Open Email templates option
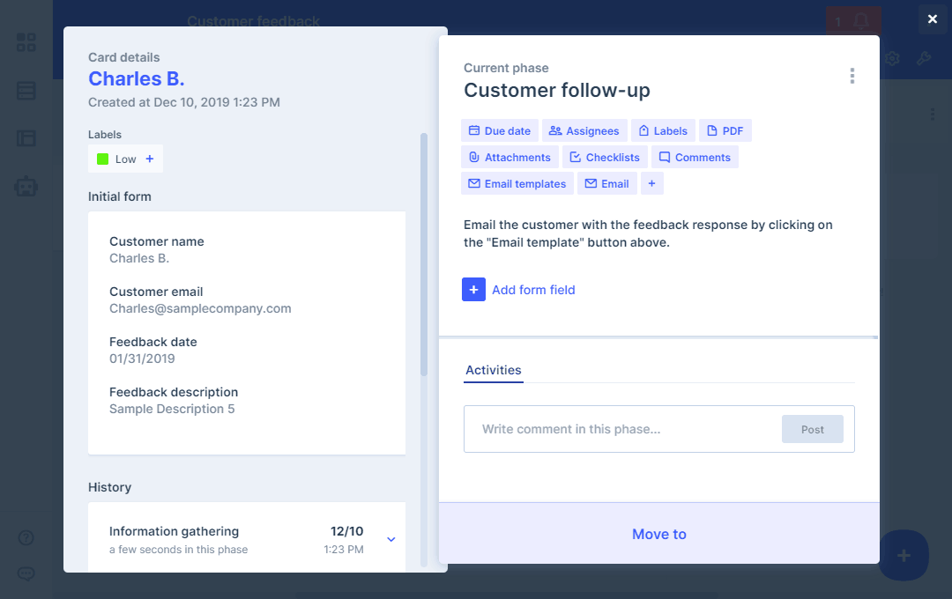The width and height of the screenshot is (952, 599). [517, 184]
